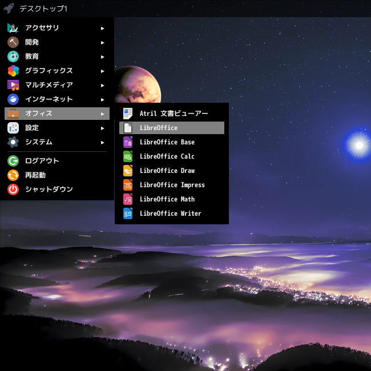Open the 設定 menu category
This screenshot has height=371, width=371.
(57, 128)
